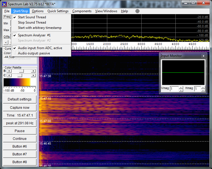Click the 2000 mark on frequency scale
Screen dimensions: 212x169
click(107, 44)
